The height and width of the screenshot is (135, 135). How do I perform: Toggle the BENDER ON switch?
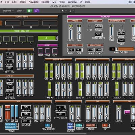(x=26, y=107)
